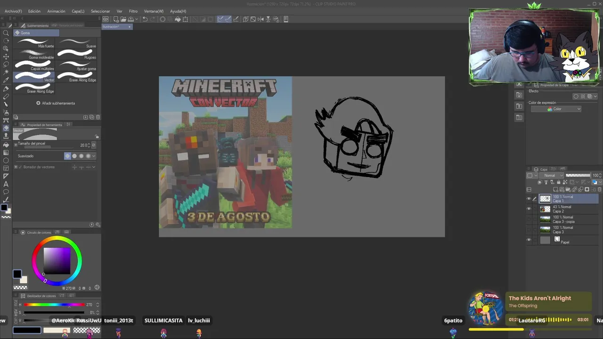
Task: Click the Redo arrow in the command bar
Action: click(x=153, y=19)
